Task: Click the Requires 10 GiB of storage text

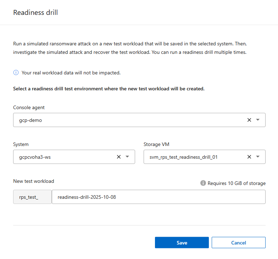Action: pyautogui.click(x=237, y=183)
